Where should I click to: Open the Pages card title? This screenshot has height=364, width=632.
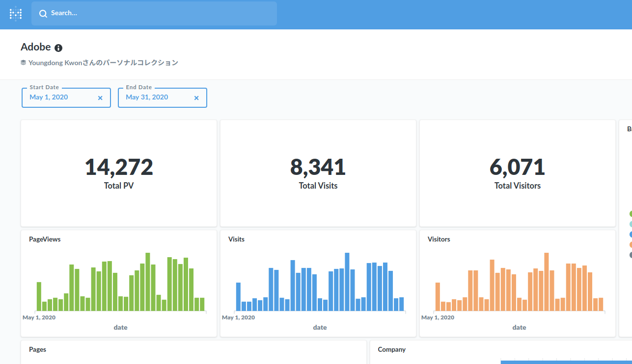[x=37, y=349]
